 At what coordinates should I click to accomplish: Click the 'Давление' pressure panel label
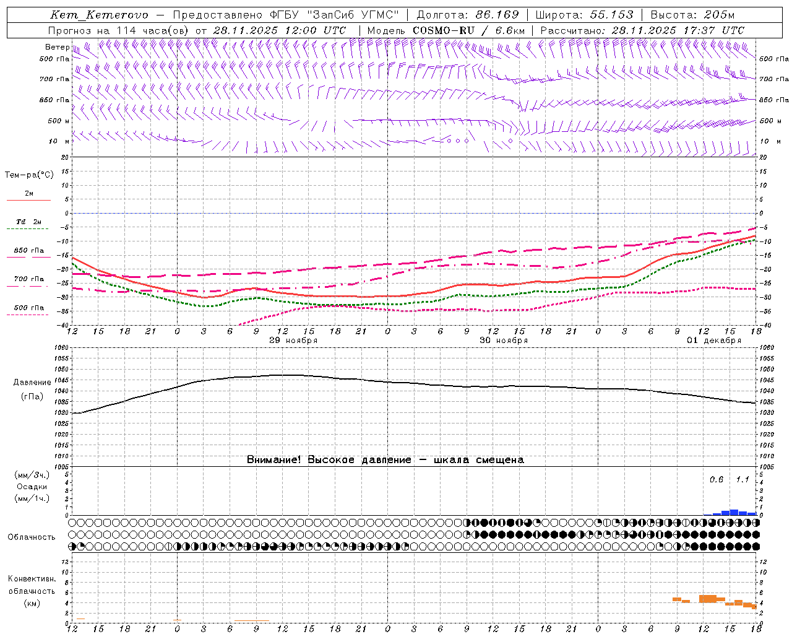coord(32,383)
